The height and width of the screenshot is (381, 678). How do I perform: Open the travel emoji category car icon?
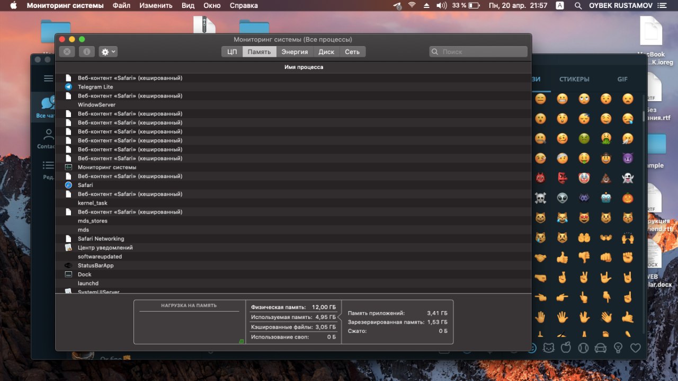click(x=601, y=348)
